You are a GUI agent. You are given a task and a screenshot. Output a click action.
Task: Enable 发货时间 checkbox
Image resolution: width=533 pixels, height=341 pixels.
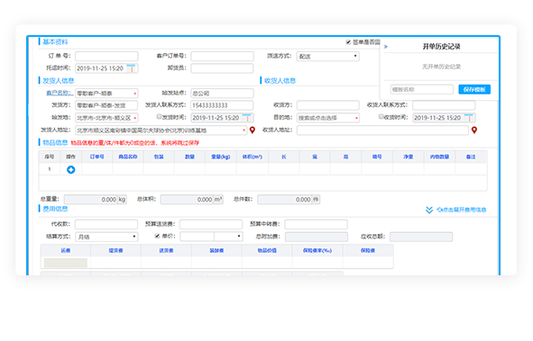point(159,117)
